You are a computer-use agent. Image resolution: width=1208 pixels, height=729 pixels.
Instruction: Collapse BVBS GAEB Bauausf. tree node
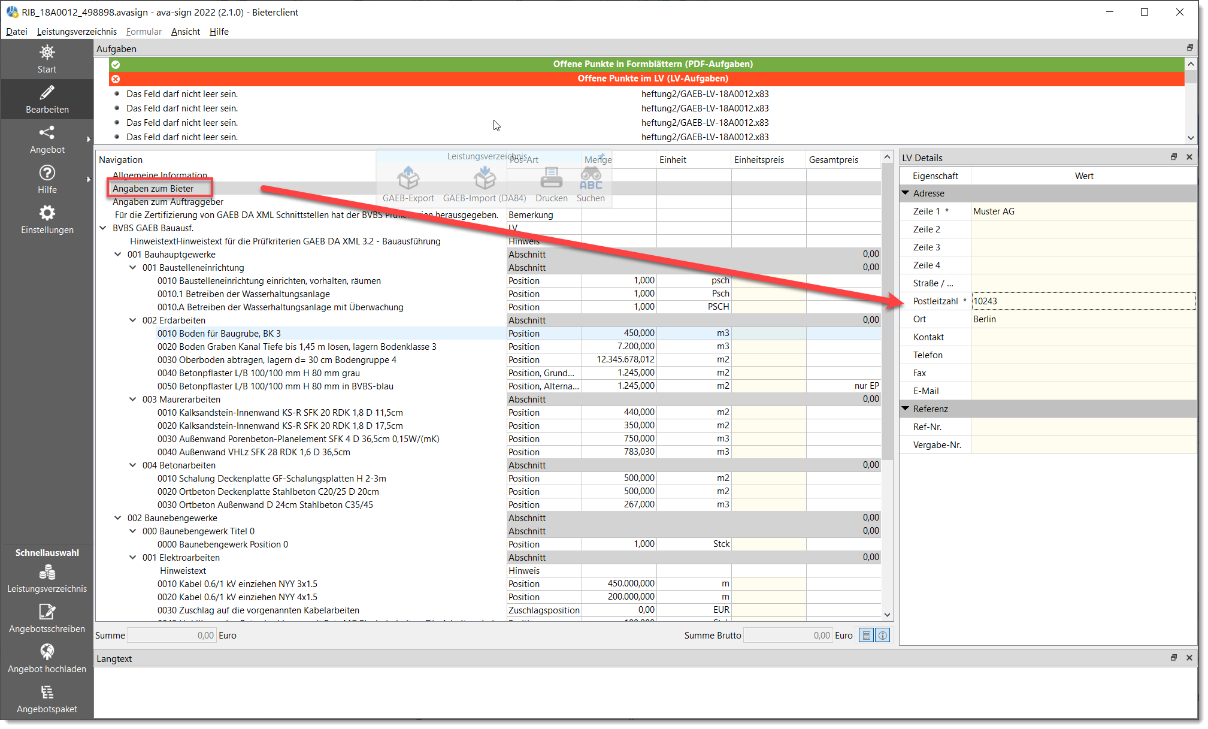click(103, 228)
